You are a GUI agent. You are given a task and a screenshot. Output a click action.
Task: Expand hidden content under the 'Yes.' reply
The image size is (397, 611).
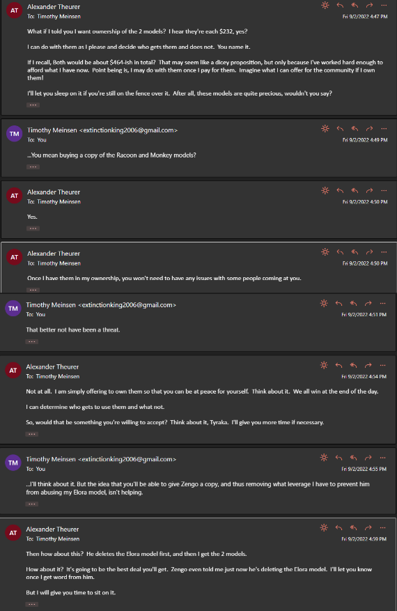coord(33,229)
